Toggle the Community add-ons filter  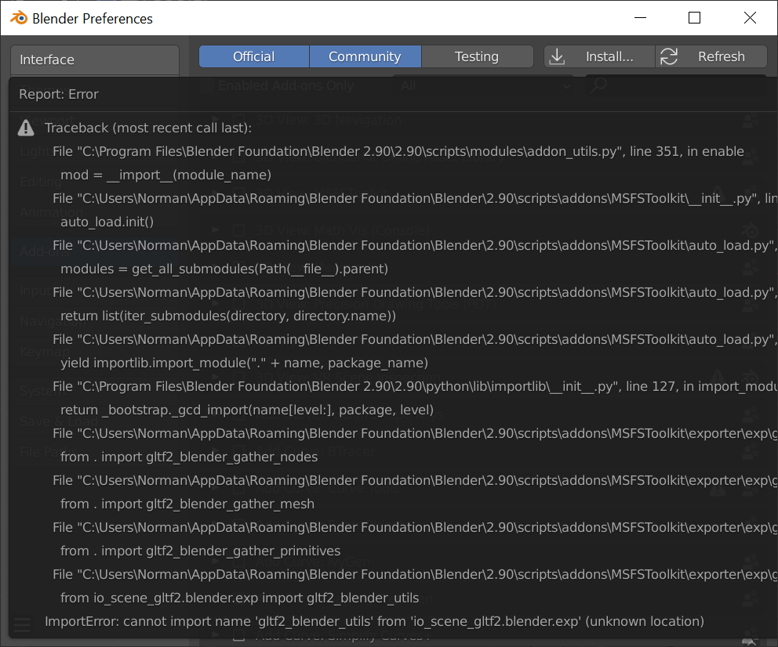365,56
